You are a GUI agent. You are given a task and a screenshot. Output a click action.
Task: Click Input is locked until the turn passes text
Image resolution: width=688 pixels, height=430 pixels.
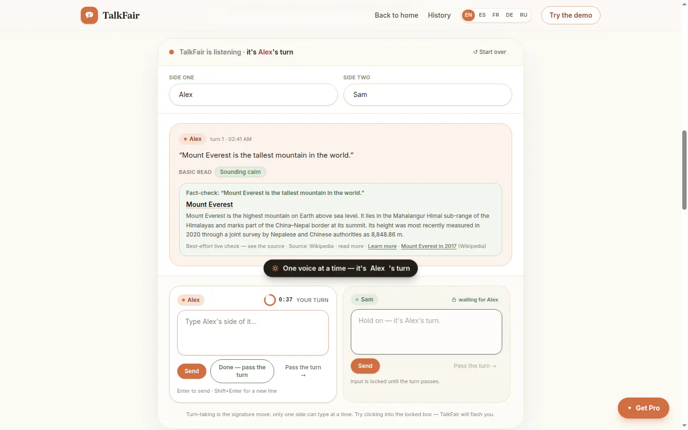coord(395,381)
